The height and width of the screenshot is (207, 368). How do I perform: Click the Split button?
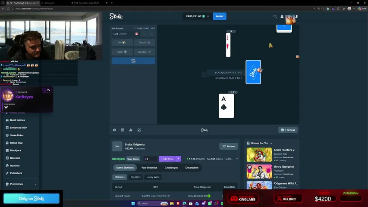[122, 52]
